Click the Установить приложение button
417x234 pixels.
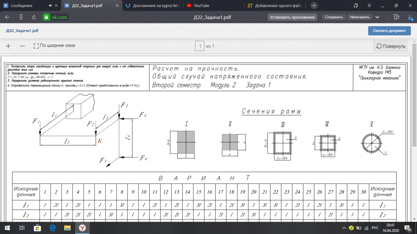tap(292, 17)
